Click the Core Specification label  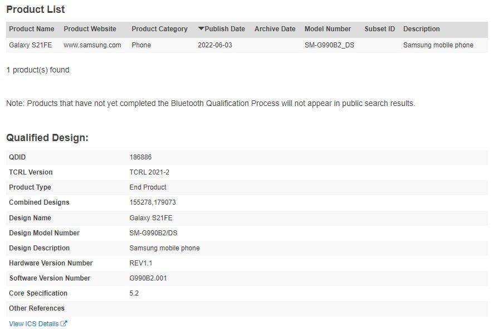point(38,293)
